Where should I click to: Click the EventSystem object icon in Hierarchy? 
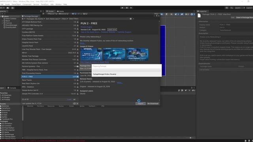(x=4, y=27)
